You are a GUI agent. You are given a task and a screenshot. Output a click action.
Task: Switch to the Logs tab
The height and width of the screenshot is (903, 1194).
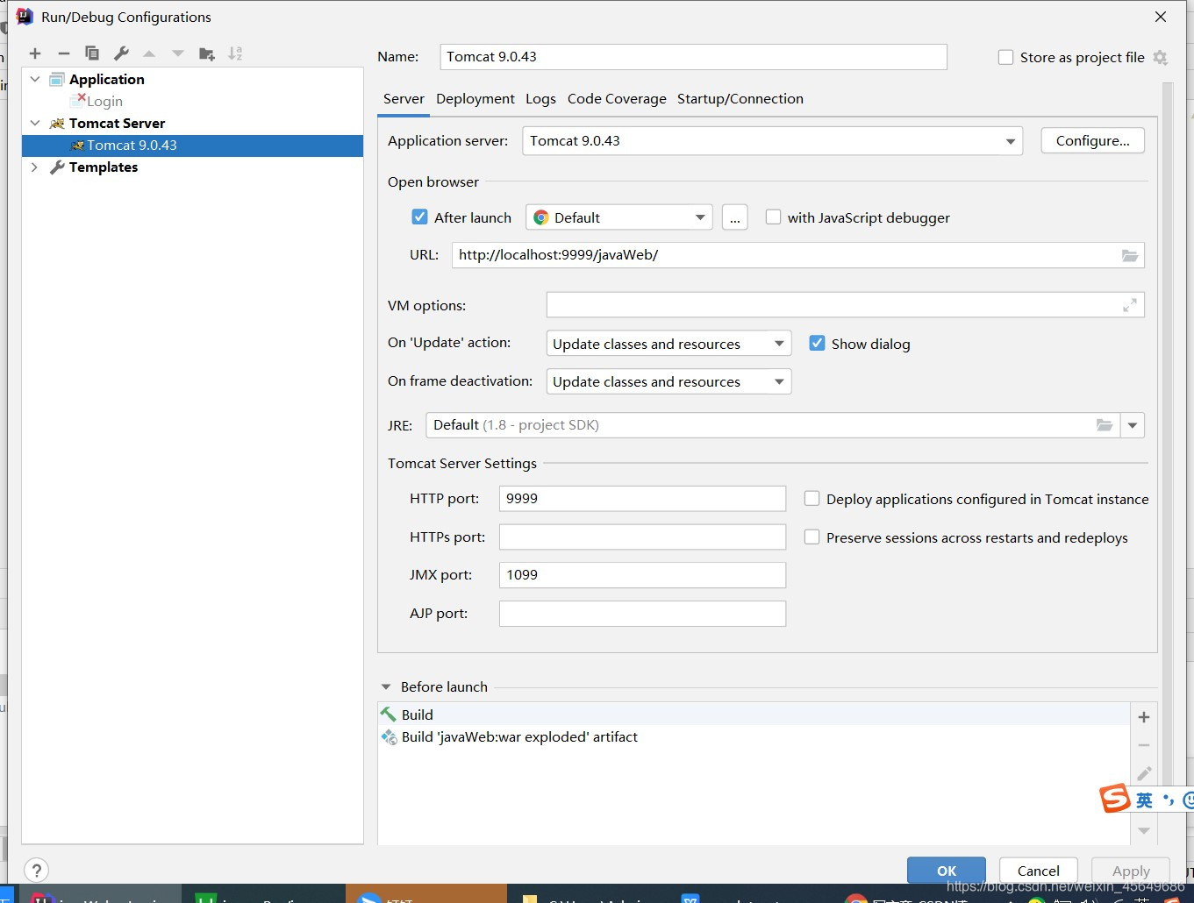[x=540, y=99]
